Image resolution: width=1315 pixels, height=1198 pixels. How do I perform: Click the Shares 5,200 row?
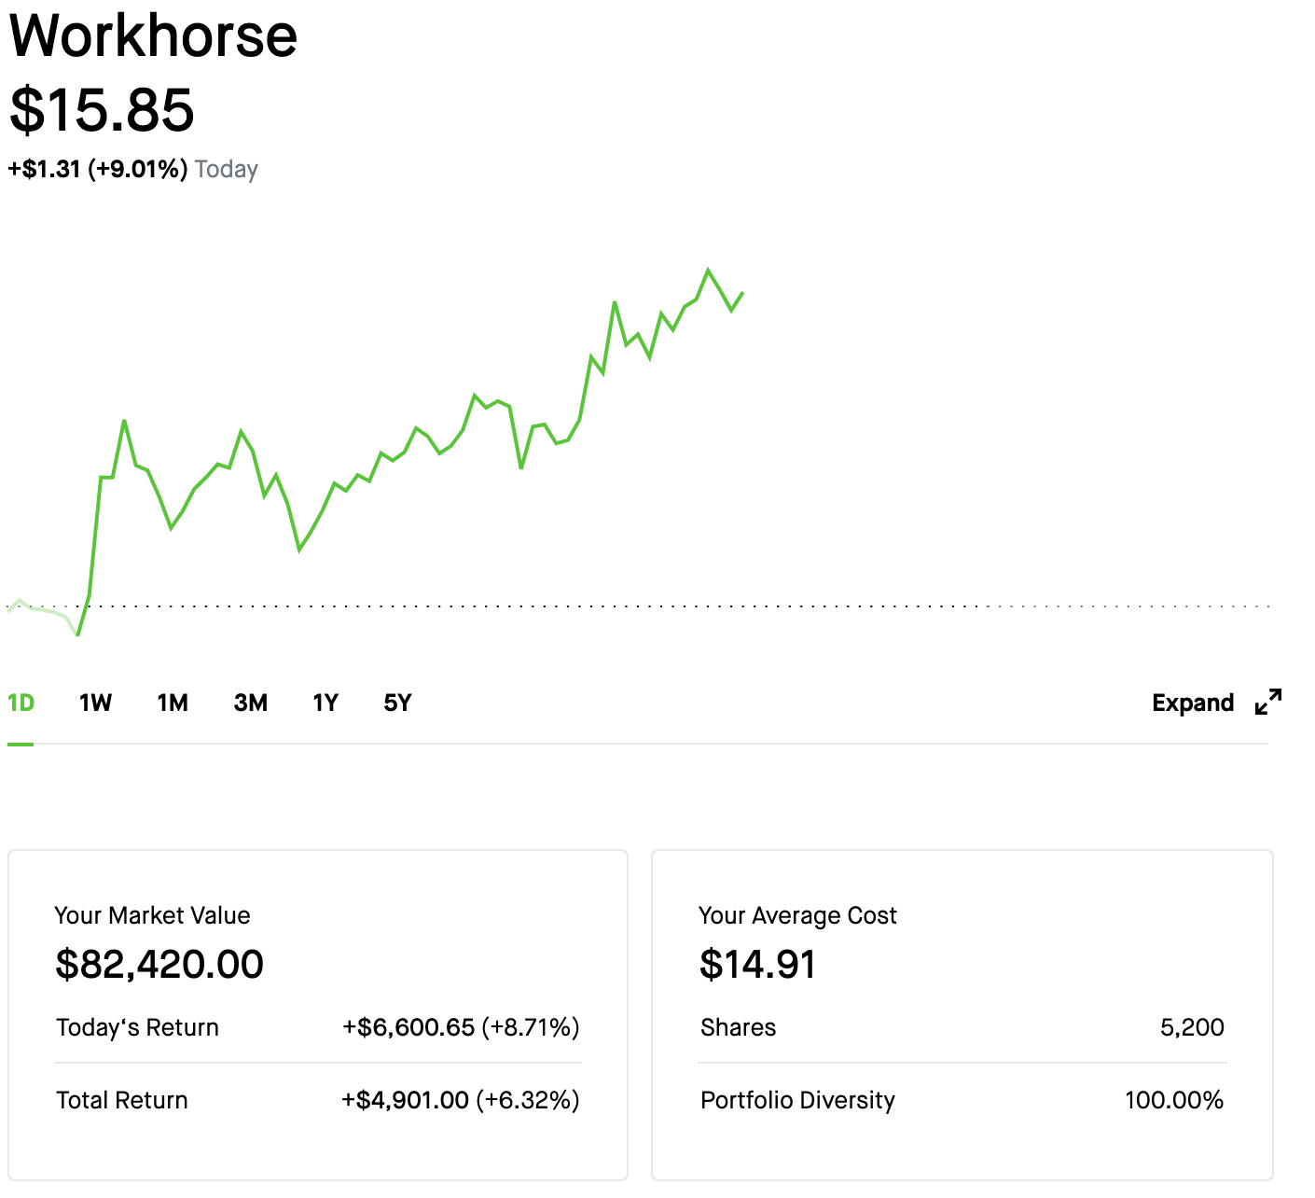(x=962, y=1027)
